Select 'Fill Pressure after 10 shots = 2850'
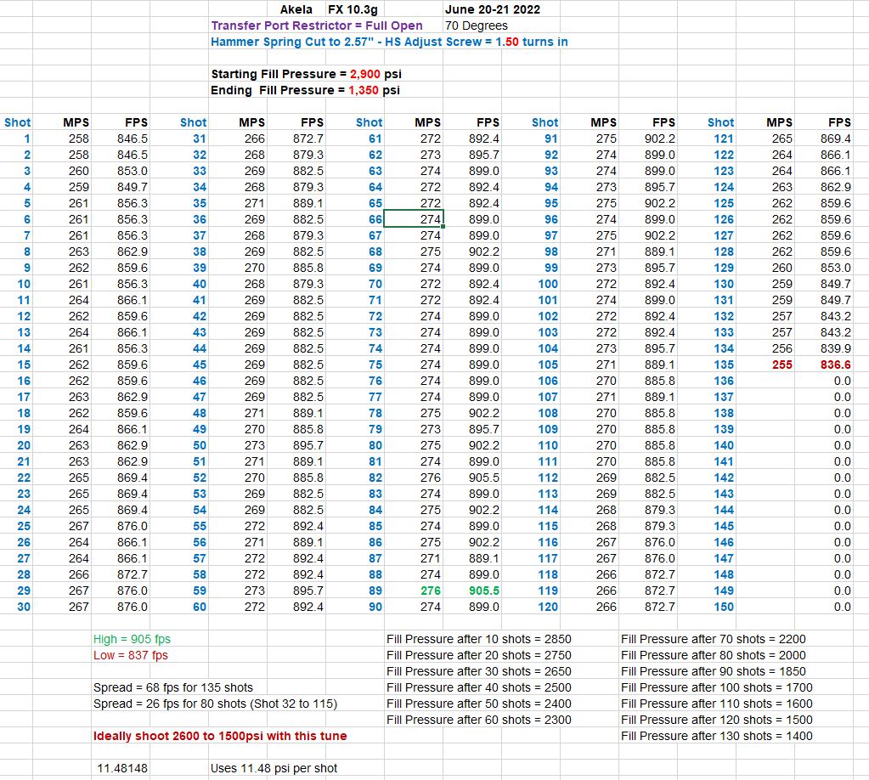The image size is (869, 780). pos(479,639)
